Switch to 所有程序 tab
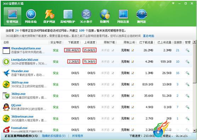The image size is (197, 140). (78, 136)
